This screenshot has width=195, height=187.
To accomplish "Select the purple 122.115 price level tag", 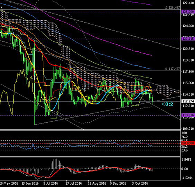I will coord(188,39).
